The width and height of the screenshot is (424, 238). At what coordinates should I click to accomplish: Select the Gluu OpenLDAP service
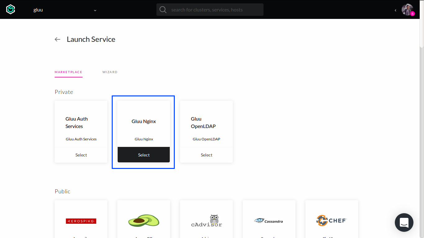click(x=206, y=155)
